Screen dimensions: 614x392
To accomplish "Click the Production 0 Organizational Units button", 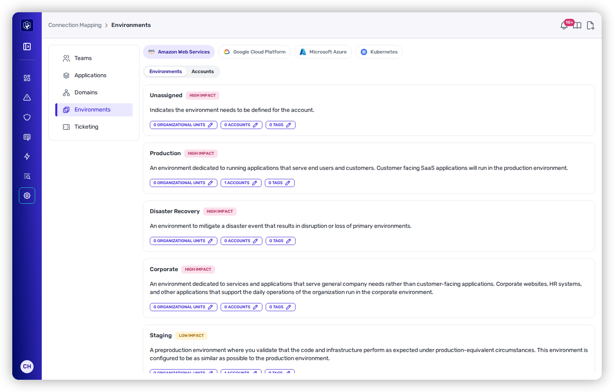I will pos(183,183).
